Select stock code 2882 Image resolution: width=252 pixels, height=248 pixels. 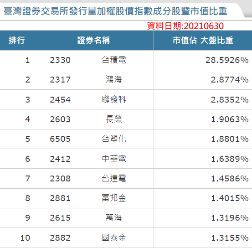(x=60, y=238)
